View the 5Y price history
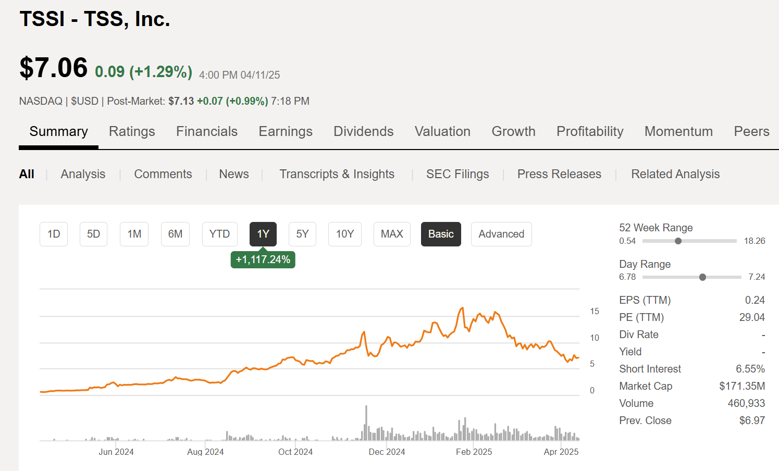The width and height of the screenshot is (779, 471). click(302, 234)
